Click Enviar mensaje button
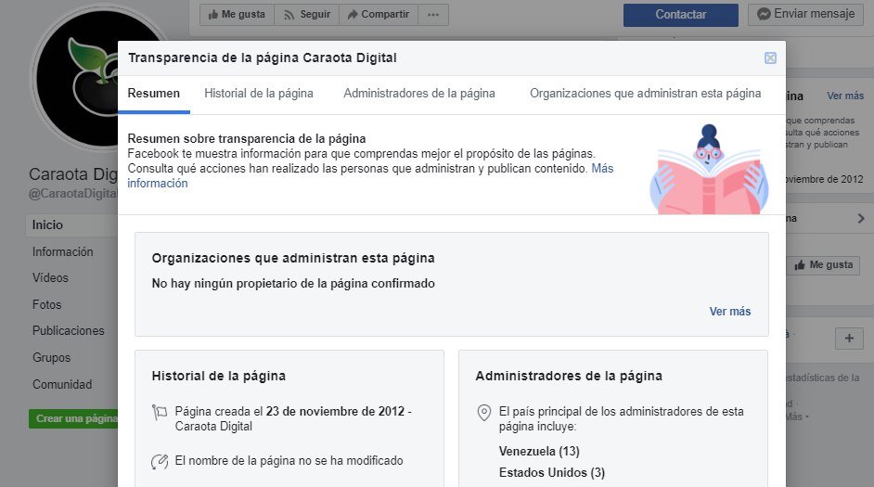 [805, 14]
